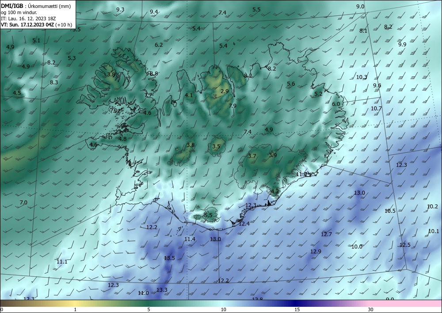Click the 'DMI/IGB : Úrkomumætti (mm)' title line

coord(36,6)
